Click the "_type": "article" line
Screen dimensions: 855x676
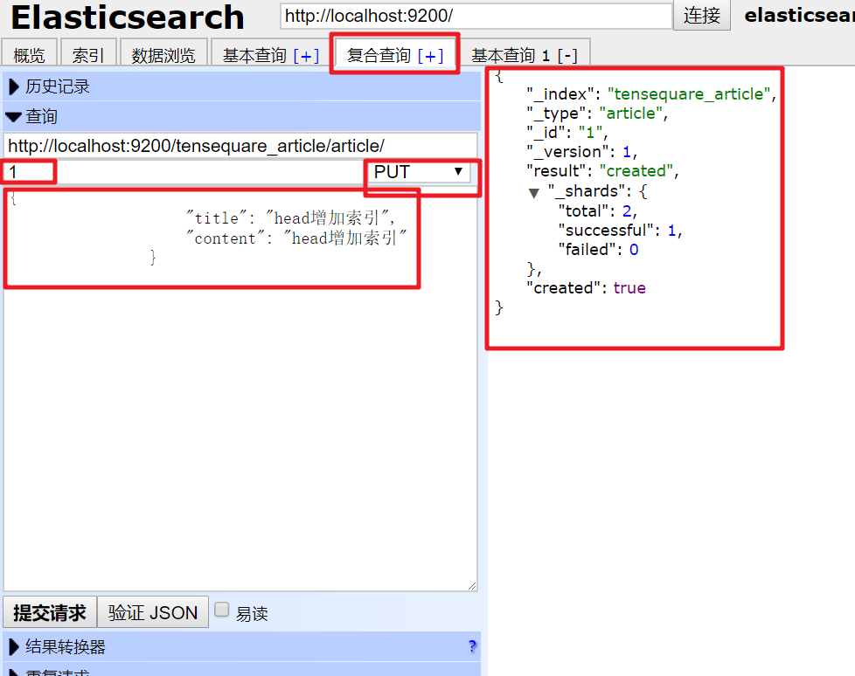tap(597, 114)
